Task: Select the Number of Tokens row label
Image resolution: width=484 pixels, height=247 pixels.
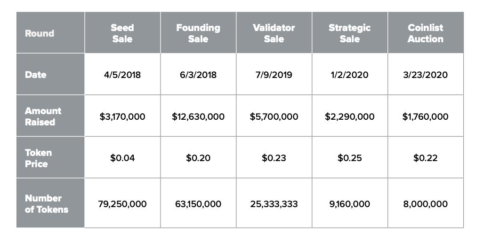Action: point(46,204)
